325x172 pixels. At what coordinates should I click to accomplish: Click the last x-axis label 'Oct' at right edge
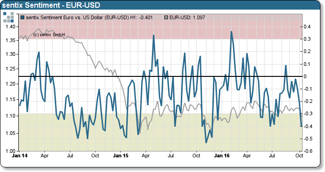(299, 156)
